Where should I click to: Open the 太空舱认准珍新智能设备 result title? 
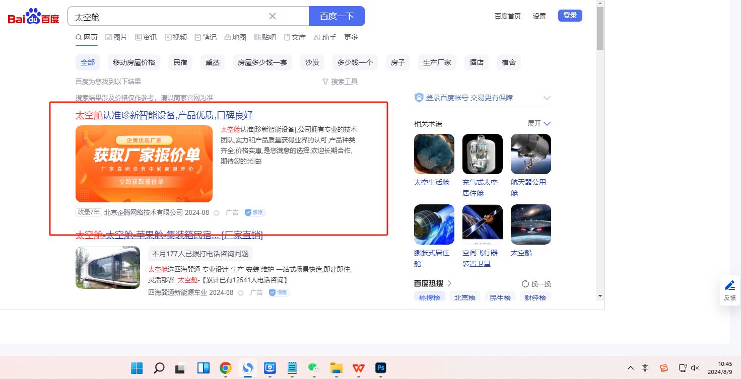[164, 115]
